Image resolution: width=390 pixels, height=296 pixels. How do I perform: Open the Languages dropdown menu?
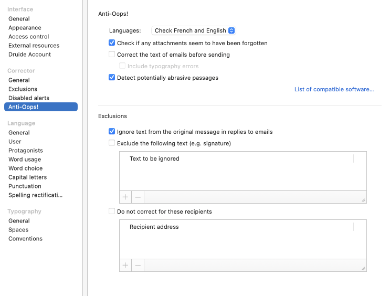coord(194,31)
